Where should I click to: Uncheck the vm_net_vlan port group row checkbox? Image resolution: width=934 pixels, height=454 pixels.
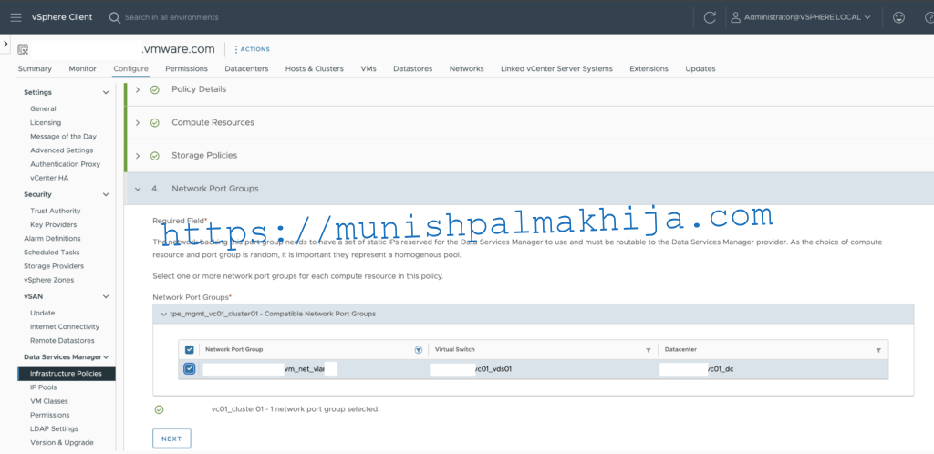click(x=190, y=369)
